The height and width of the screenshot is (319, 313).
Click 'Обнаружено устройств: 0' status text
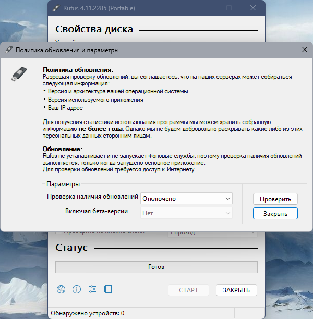pyautogui.click(x=88, y=313)
